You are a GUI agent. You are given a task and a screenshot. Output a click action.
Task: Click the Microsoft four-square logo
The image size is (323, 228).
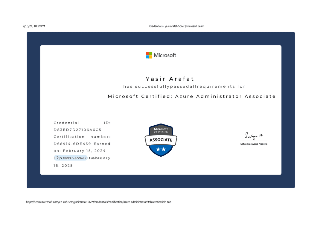click(x=149, y=55)
